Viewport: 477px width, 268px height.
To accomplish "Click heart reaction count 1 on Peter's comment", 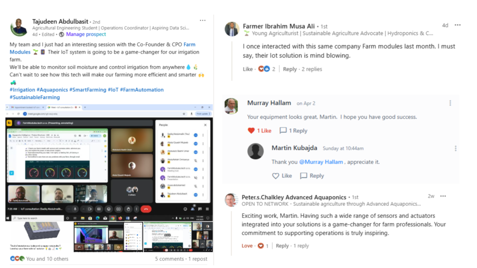I will 263,246.
